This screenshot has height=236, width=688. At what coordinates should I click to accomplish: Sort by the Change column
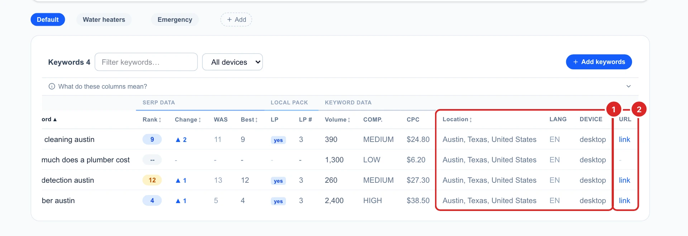pyautogui.click(x=188, y=120)
